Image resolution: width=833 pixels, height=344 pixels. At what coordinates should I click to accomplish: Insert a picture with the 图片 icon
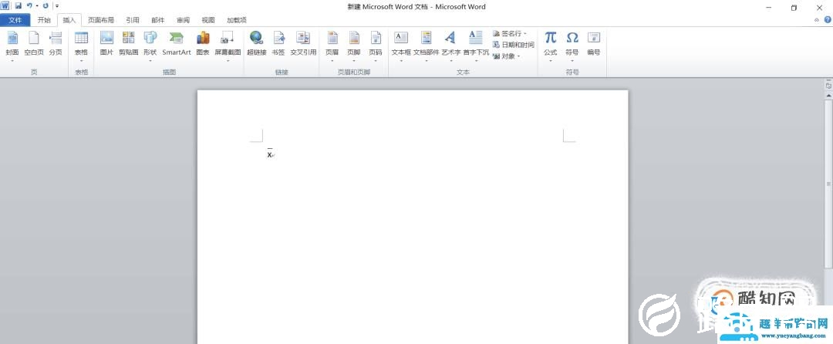(x=106, y=42)
